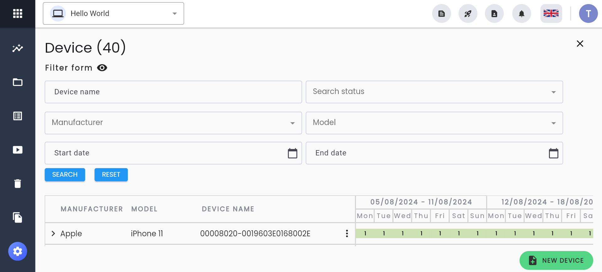Open the End date calendar picker
This screenshot has height=272, width=602.
tap(554, 153)
